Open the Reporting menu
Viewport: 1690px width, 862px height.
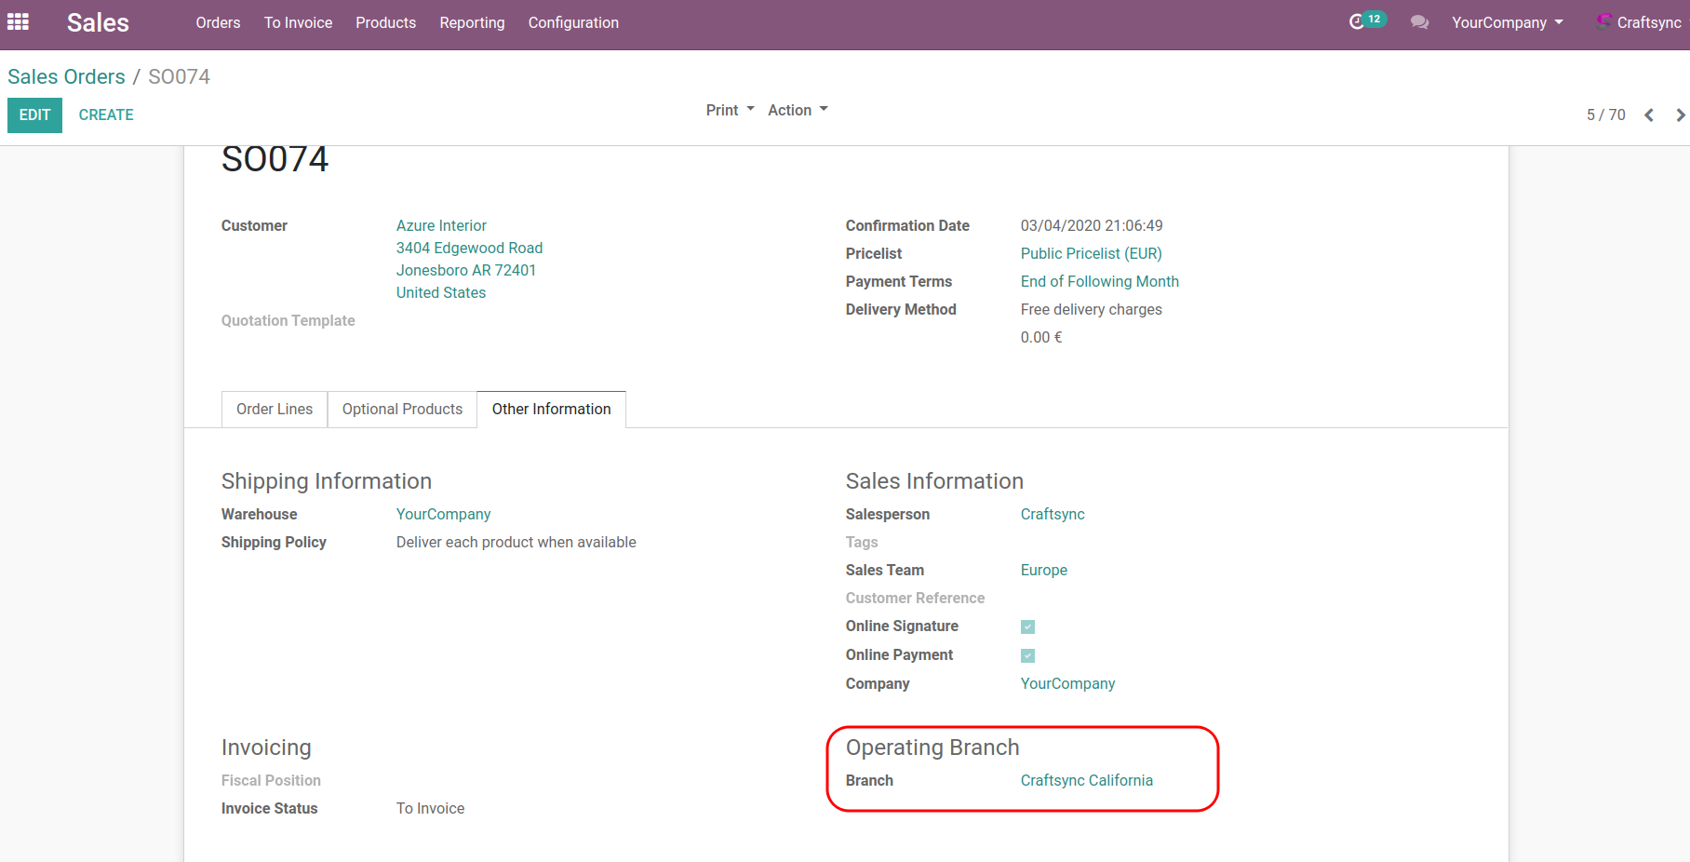pyautogui.click(x=472, y=22)
